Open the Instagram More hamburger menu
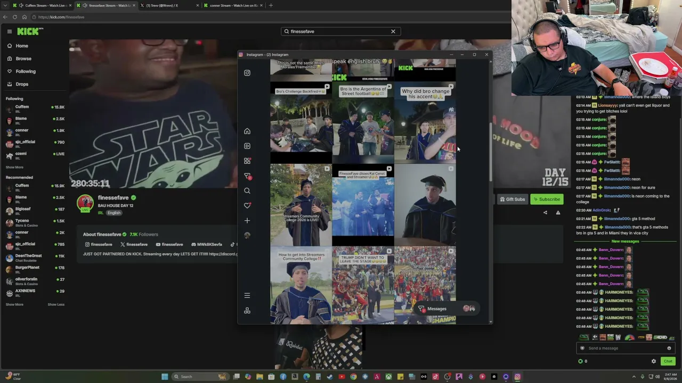 pyautogui.click(x=247, y=295)
